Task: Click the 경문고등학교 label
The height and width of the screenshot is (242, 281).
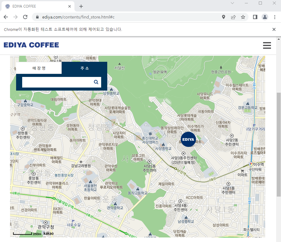Action: click(x=248, y=108)
